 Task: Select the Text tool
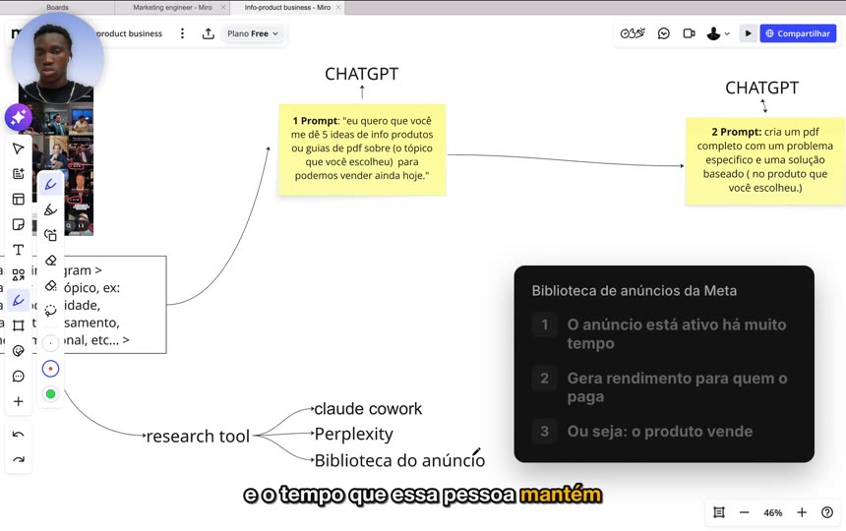click(19, 250)
